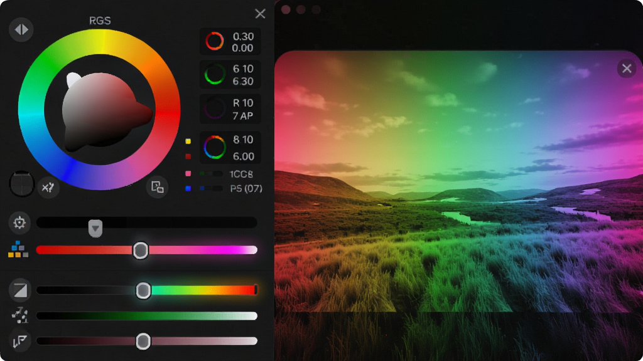Select the small dark red color swatch
This screenshot has width=643, height=361.
(188, 156)
